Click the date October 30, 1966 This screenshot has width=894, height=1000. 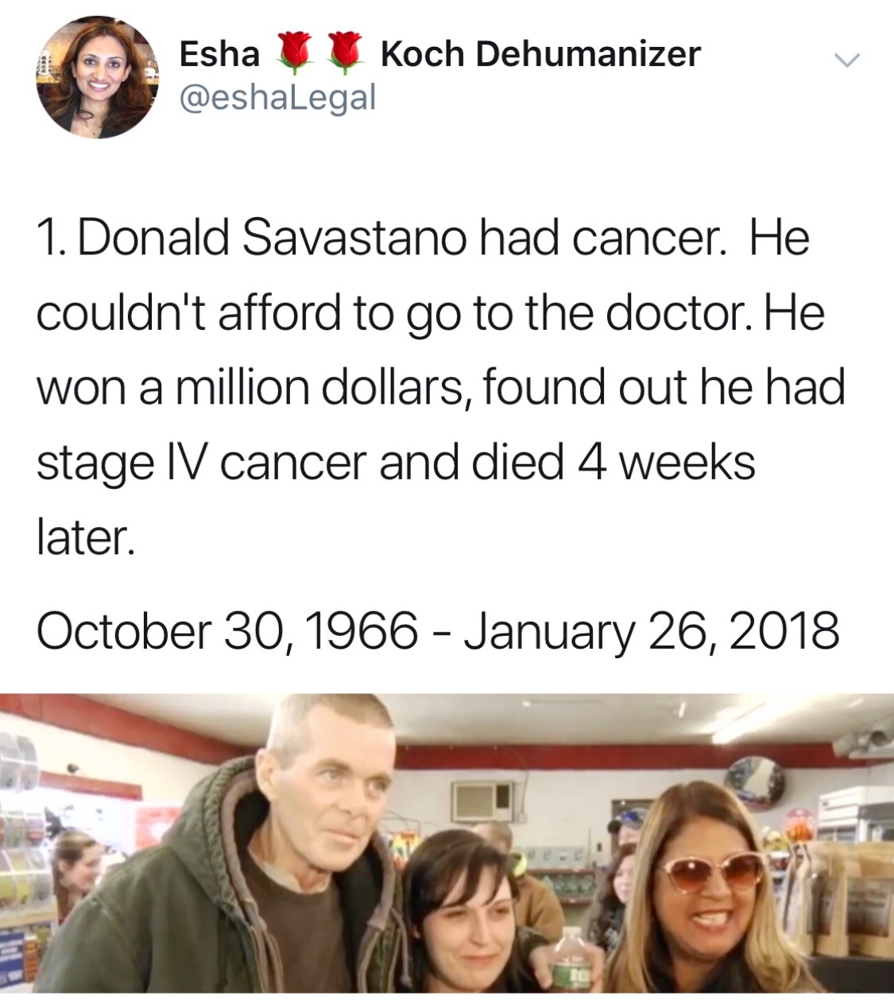(x=226, y=630)
